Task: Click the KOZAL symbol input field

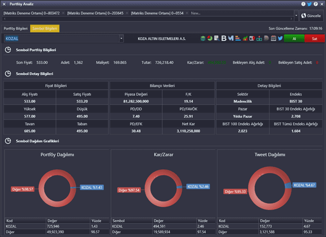Action: point(62,38)
